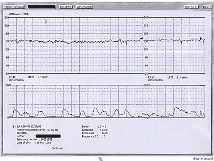Screen dimensions: 214x161
Task: Click the right ULT1 1 cm/min label
Action: coord(177,77)
